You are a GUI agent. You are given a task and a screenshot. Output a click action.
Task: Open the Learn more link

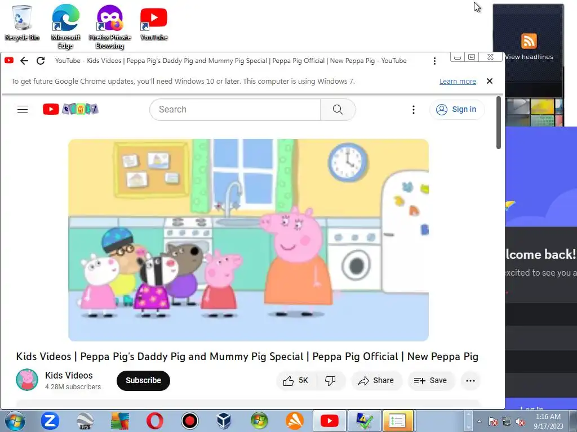coord(458,81)
